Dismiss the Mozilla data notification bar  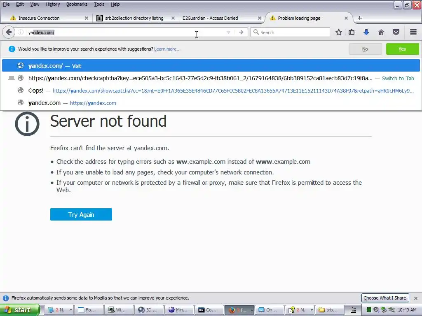(x=415, y=298)
